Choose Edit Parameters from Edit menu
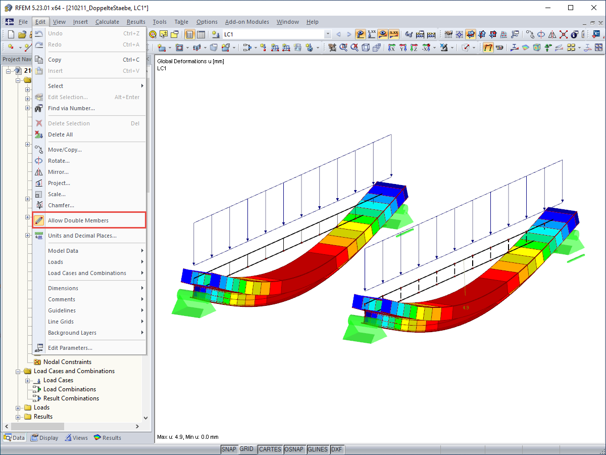This screenshot has width=606, height=455. click(x=89, y=348)
